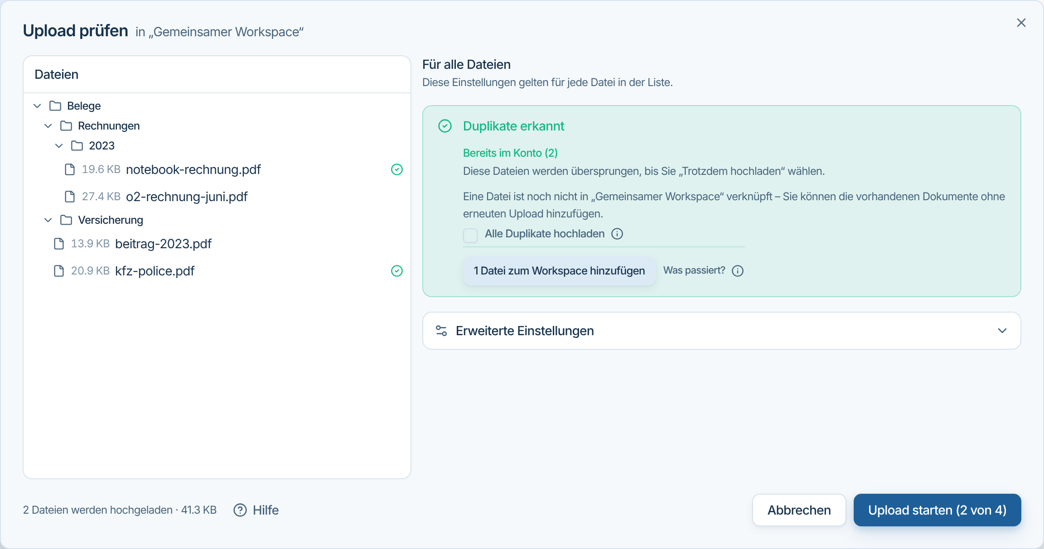Collapse the 2023 folder chevron
Image resolution: width=1044 pixels, height=549 pixels.
coord(59,146)
